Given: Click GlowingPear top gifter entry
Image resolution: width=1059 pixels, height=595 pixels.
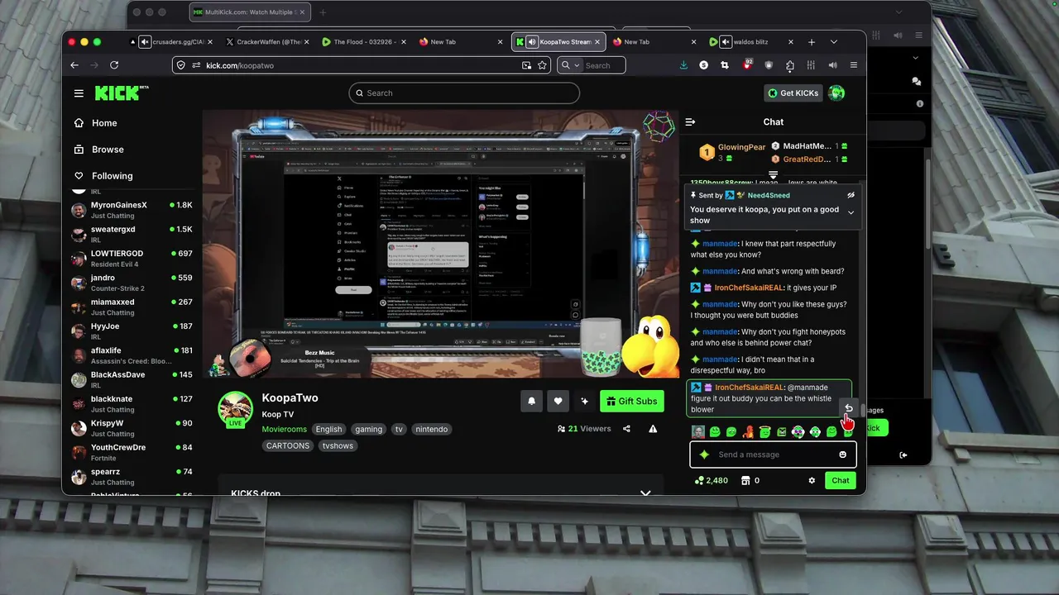Looking at the screenshot, I should click(x=733, y=152).
